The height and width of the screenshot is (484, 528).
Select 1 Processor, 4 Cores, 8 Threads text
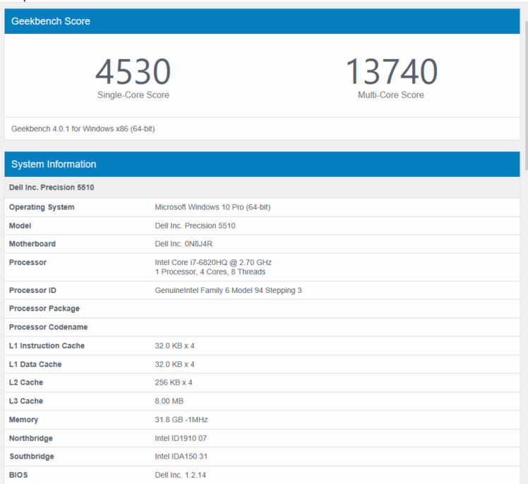tap(210, 271)
